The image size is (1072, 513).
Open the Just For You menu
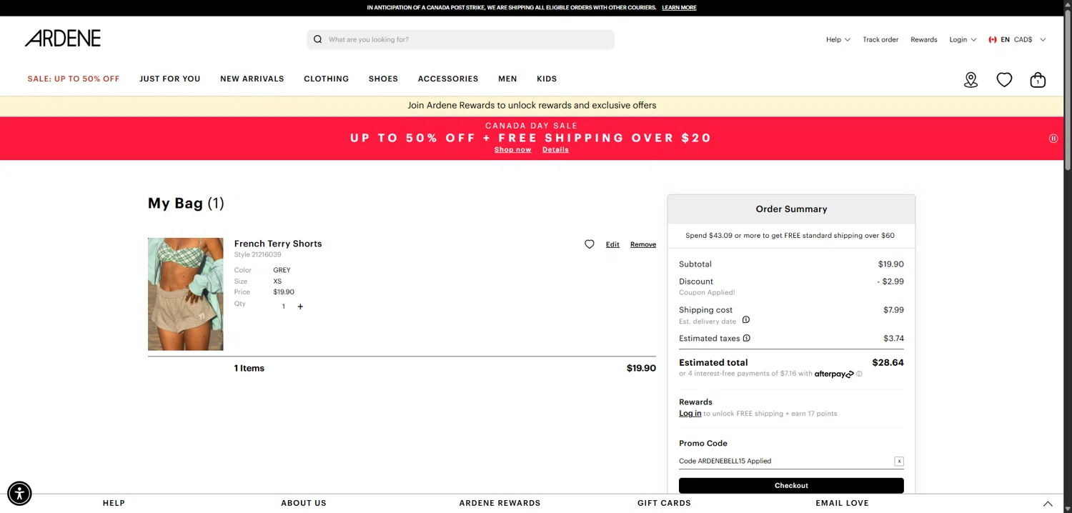170,79
